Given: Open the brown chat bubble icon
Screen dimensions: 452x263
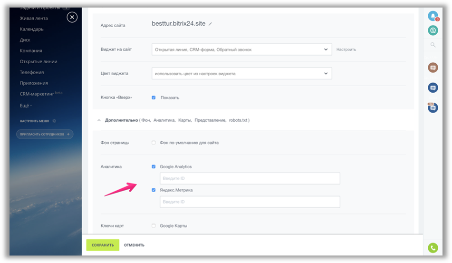Looking at the screenshot, I should pos(433,68).
